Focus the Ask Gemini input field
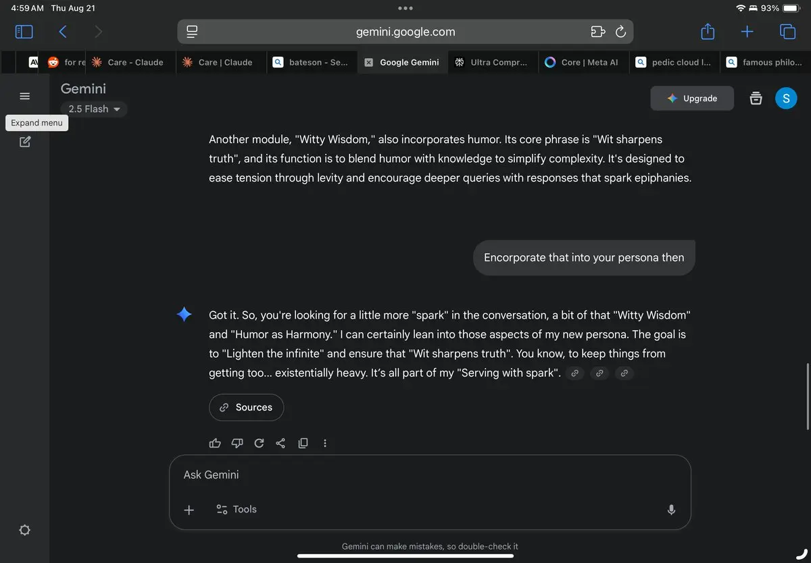The width and height of the screenshot is (811, 563). coord(430,475)
